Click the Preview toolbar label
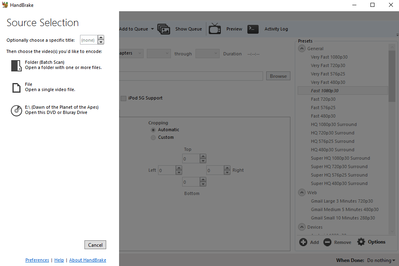The image size is (399, 266). [234, 29]
